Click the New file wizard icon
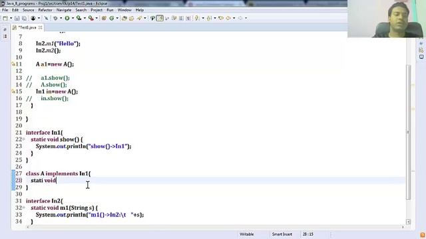The height and width of the screenshot is (239, 426). [5, 18]
